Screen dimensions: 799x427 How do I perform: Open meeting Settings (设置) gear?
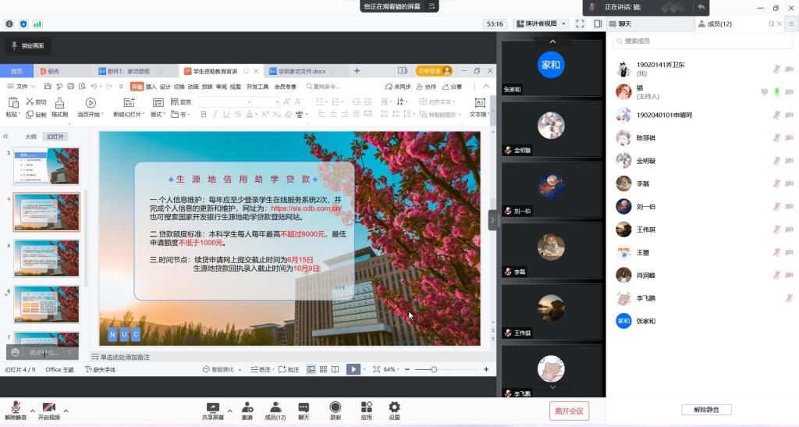[x=394, y=407]
